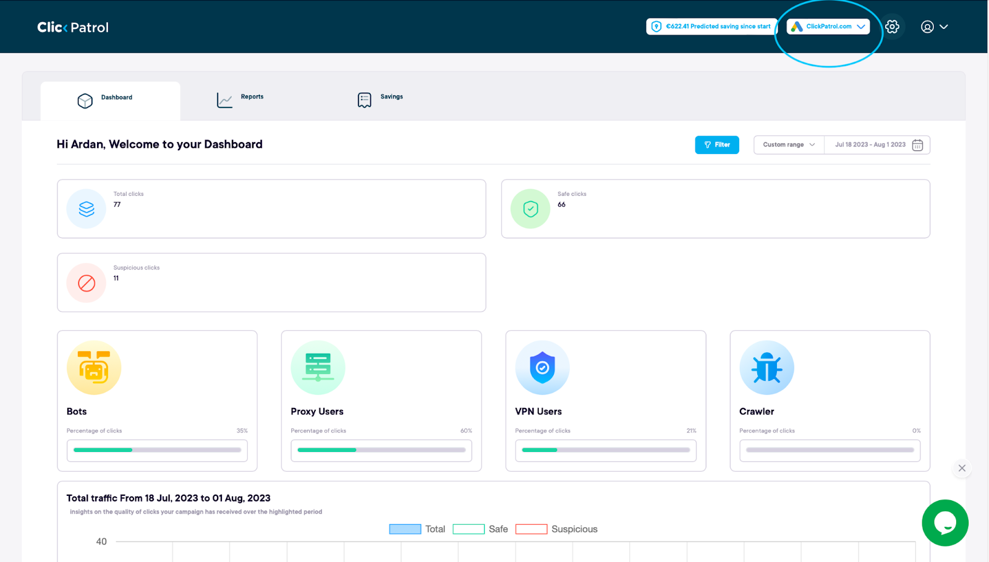Toggle the Total series in chart legend
This screenshot has width=989, height=562.
[x=417, y=529]
